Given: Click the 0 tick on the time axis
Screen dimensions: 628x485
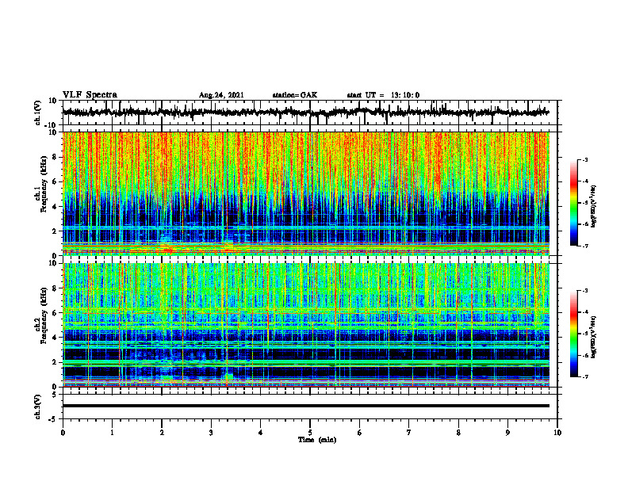Looking at the screenshot, I should pos(63,433).
